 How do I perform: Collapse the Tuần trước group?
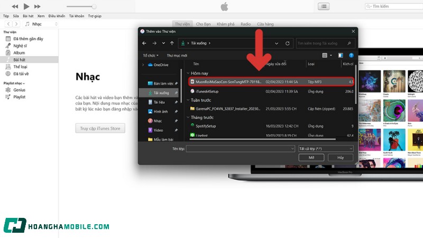point(188,100)
